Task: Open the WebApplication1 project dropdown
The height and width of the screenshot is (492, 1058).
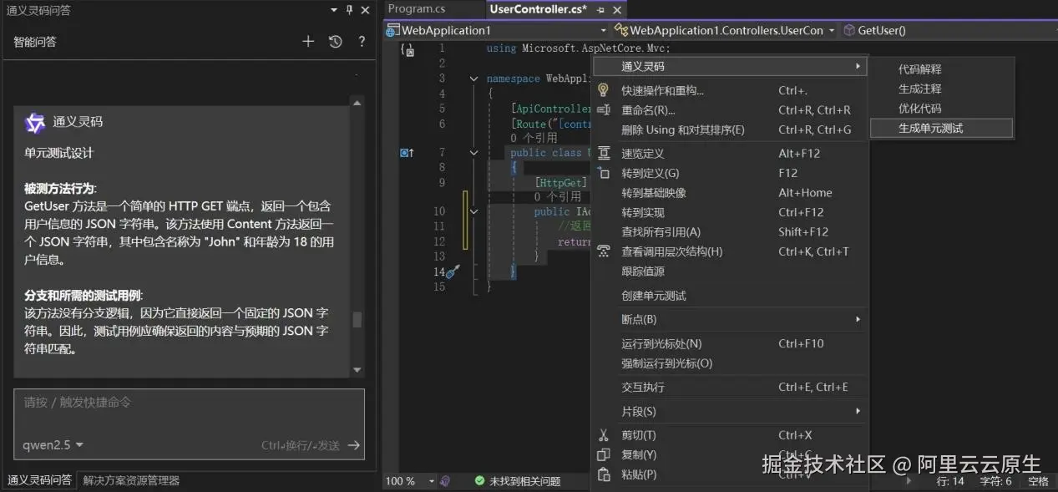Action: (497, 30)
